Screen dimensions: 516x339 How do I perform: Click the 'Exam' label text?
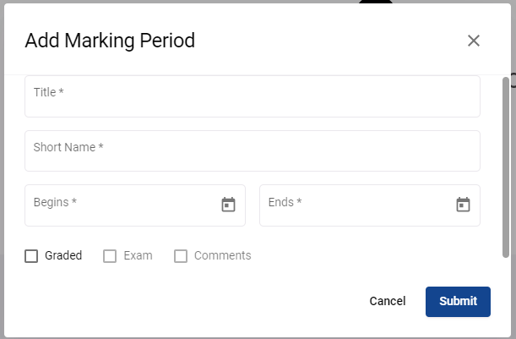click(x=138, y=255)
